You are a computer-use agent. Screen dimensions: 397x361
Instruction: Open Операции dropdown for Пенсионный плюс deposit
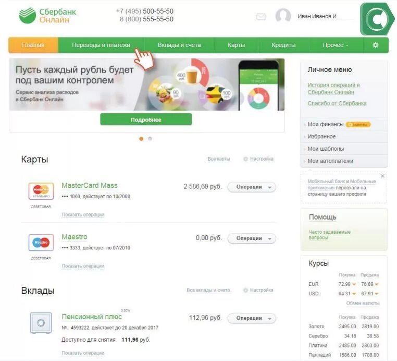252,318
